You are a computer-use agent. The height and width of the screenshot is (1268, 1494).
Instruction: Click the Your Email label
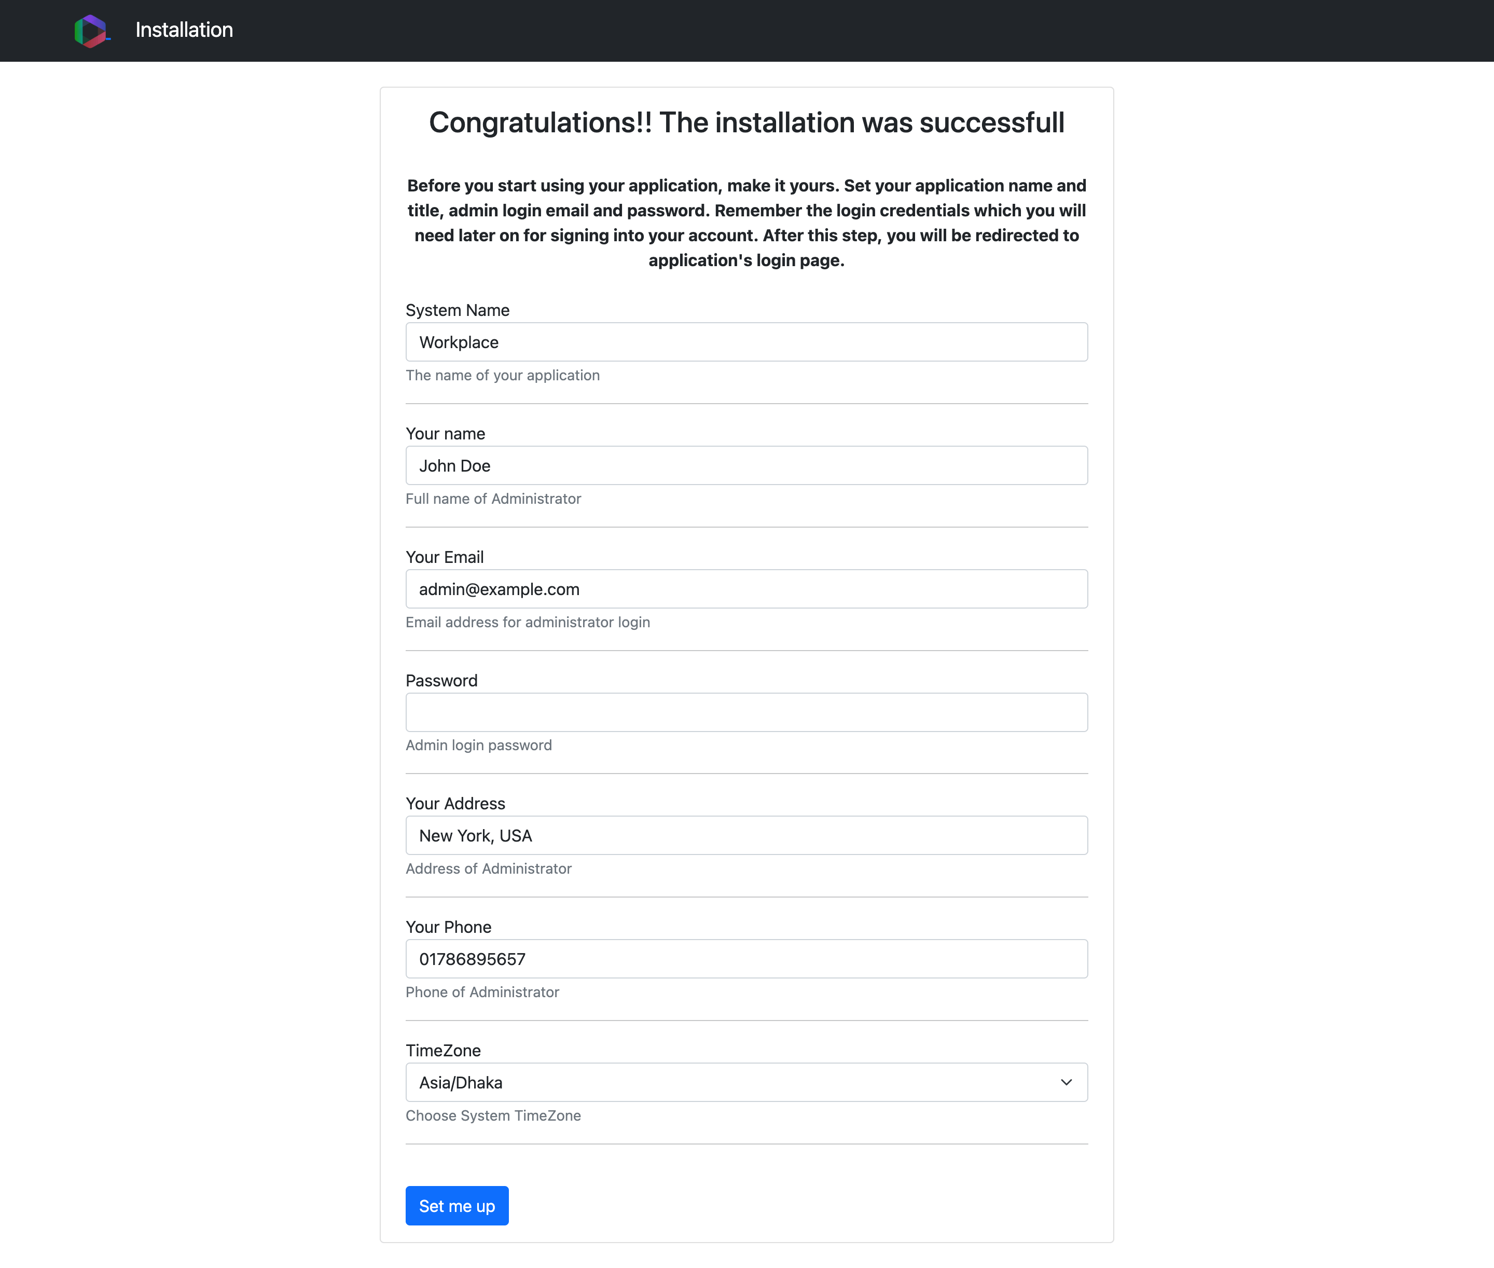[444, 557]
